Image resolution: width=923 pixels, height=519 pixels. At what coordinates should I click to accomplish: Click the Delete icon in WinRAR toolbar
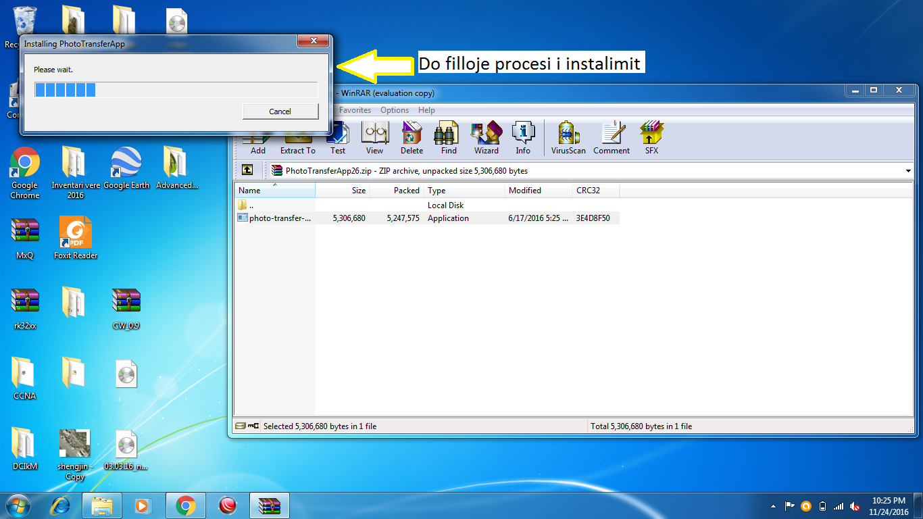tap(411, 138)
